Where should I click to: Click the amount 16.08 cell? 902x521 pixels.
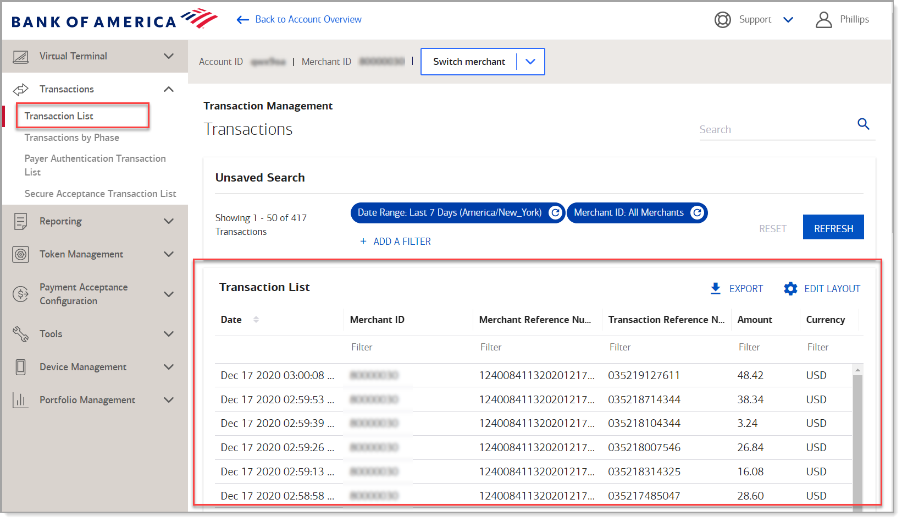(x=750, y=472)
